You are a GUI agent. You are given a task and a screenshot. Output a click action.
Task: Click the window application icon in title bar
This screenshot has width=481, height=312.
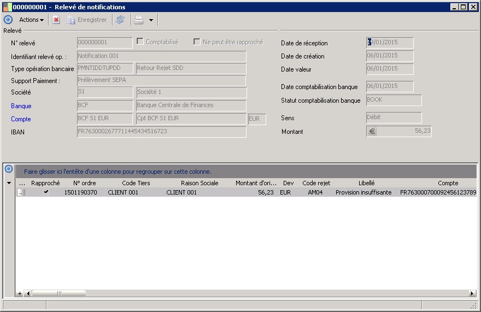(7, 7)
